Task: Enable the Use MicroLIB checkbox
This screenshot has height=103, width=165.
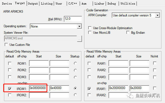Action: pos(90,32)
